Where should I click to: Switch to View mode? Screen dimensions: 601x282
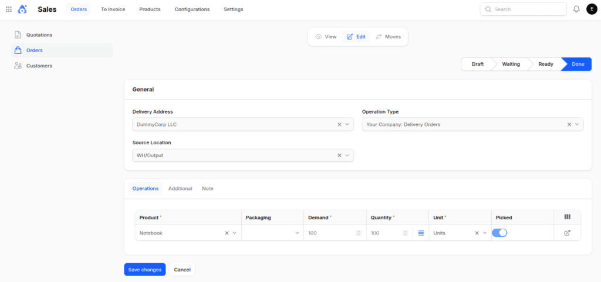pos(325,37)
